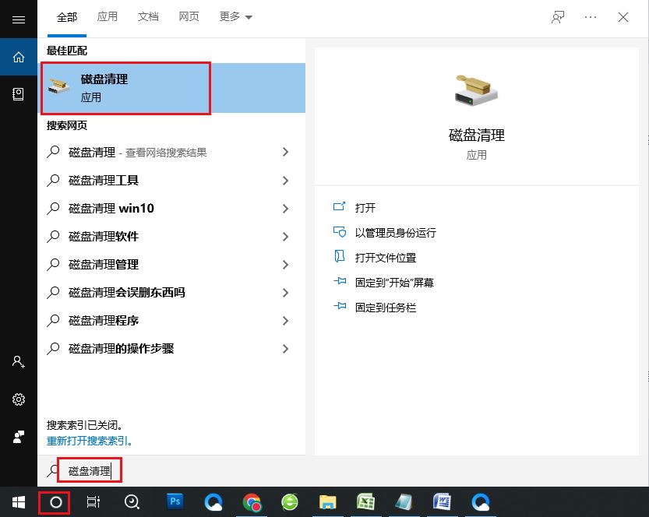Switch to the 全部 tab

pos(67,17)
